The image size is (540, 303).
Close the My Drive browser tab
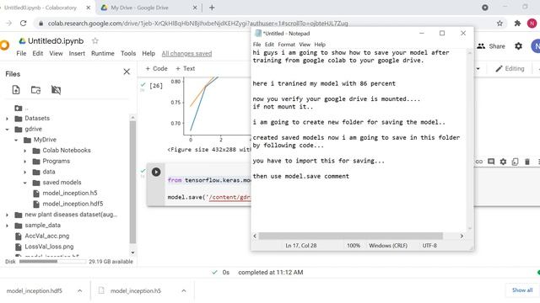(x=195, y=8)
